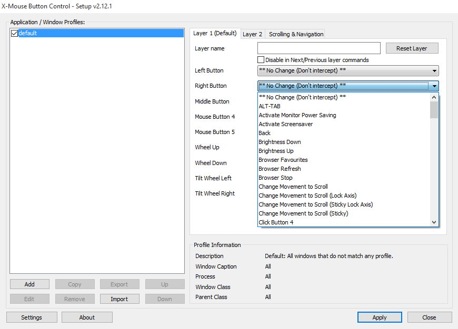This screenshot has width=458, height=329.
Task: Collapse the Right Button dropdown arrow
Action: [x=434, y=86]
